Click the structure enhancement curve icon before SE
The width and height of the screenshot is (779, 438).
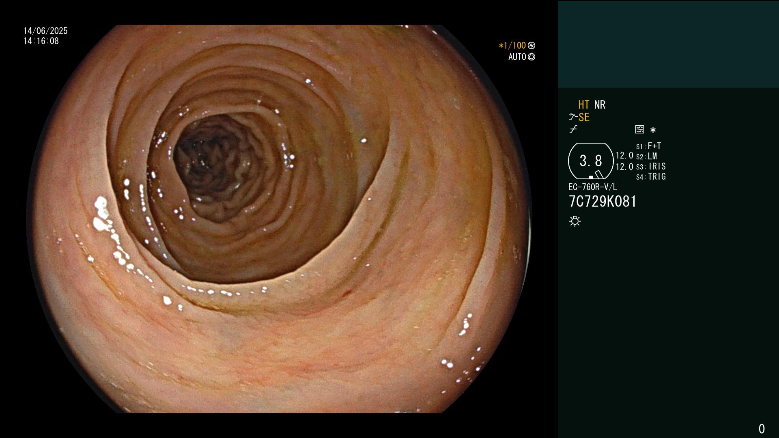[x=573, y=117]
